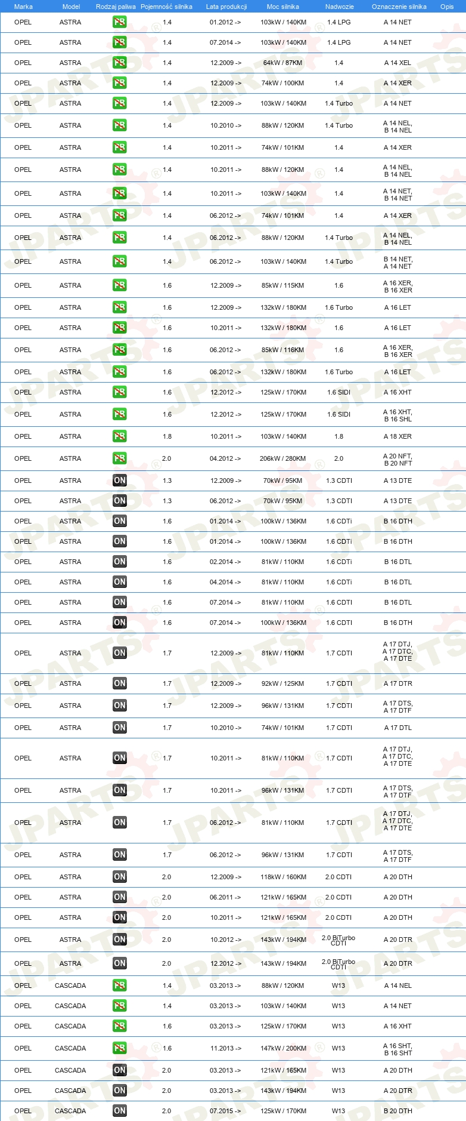Click the engine code A 17 DTL
466x1121 pixels.
point(397,728)
